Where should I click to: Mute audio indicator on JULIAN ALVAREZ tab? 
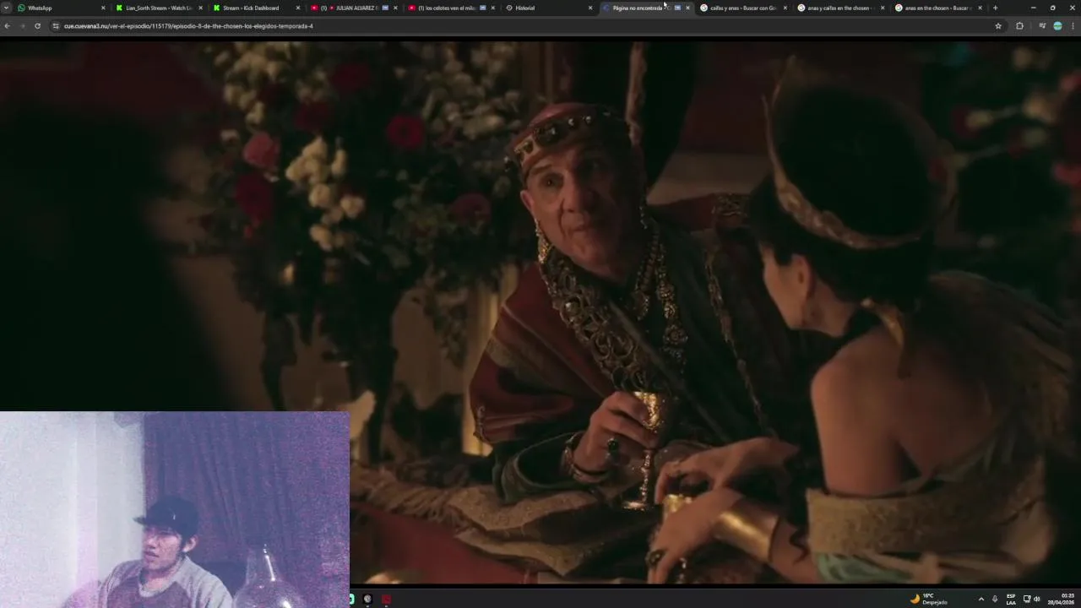coord(386,8)
